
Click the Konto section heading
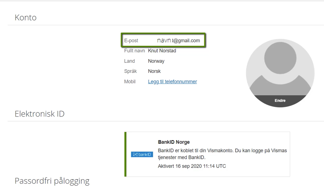[26, 17]
